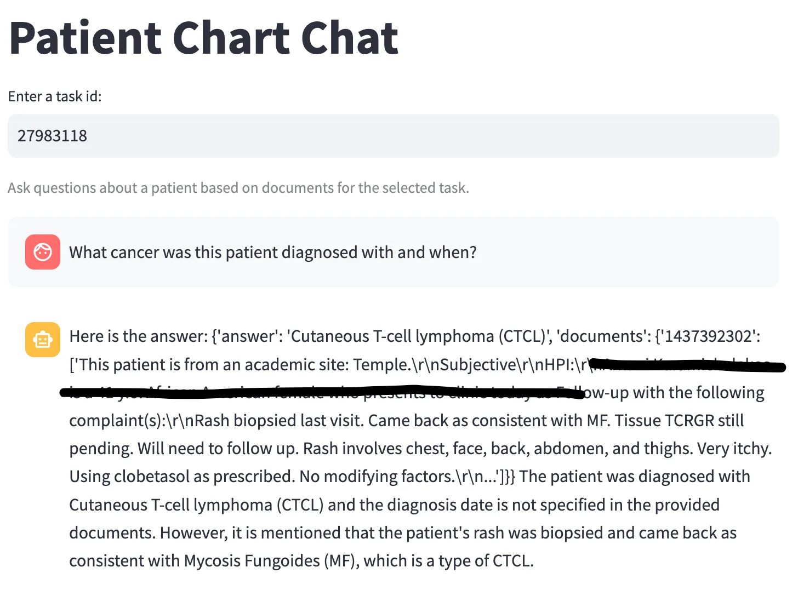Click the 'Ask questions about a patient' caption
Viewport: 798px width, 596px height.
(238, 188)
